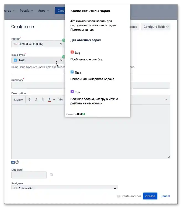The height and width of the screenshot is (208, 182).
Task: Open the help icon below Description
Action: click(x=17, y=162)
